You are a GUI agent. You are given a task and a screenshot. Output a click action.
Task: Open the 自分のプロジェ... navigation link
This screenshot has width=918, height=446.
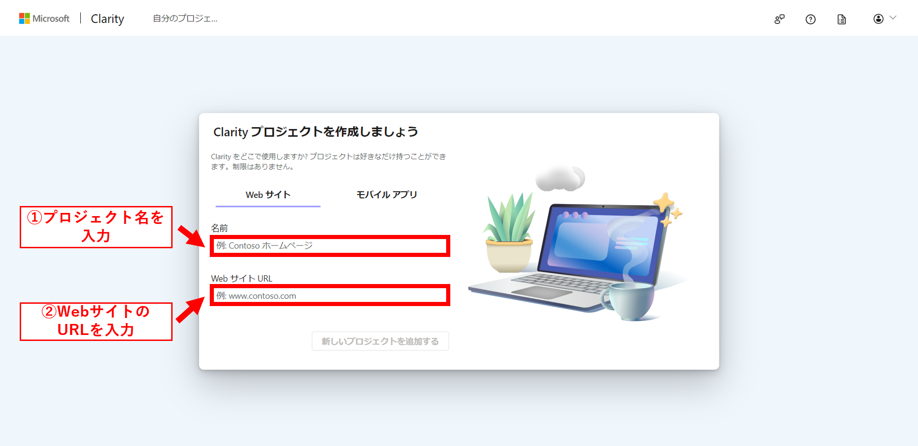[x=185, y=19]
